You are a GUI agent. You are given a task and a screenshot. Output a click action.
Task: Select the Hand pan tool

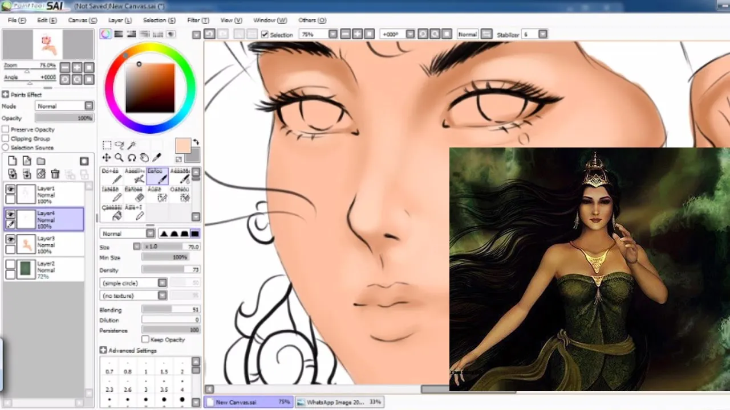(x=144, y=158)
